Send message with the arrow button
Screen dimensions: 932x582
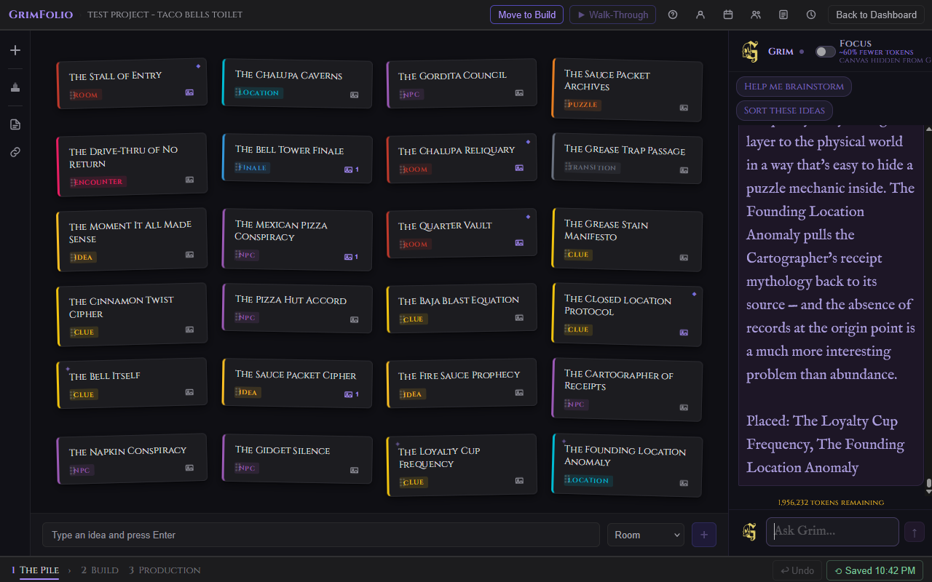point(915,532)
